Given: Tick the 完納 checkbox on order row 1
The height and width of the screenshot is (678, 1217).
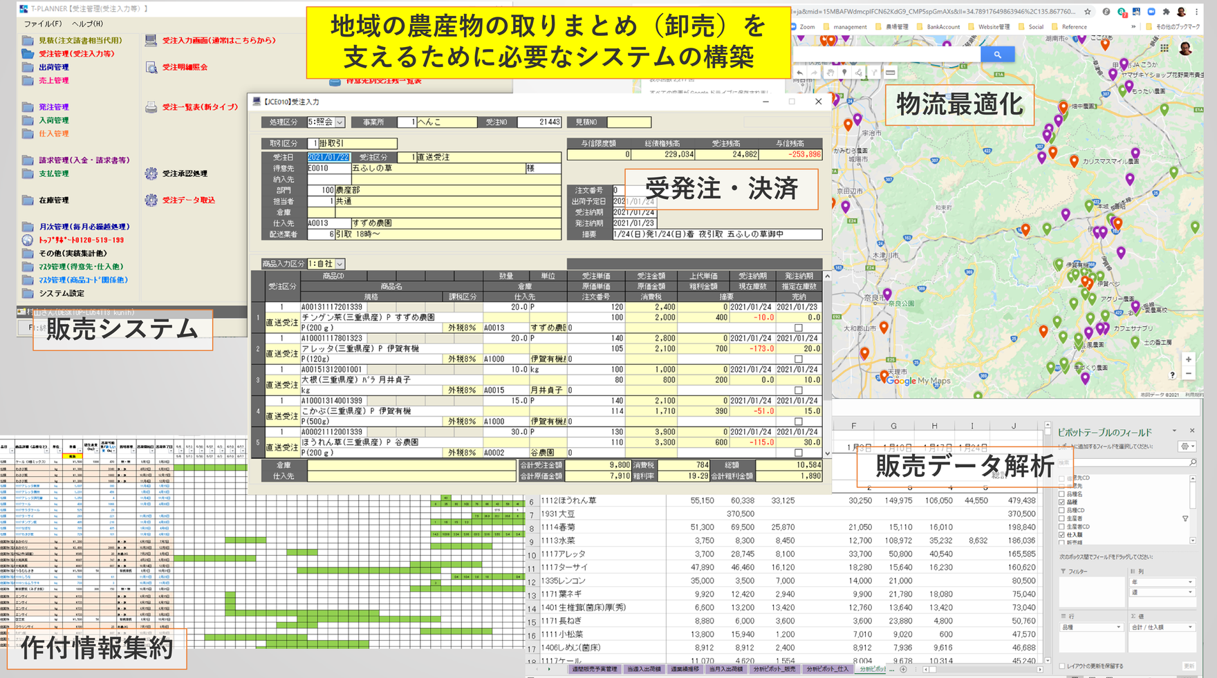Looking at the screenshot, I should (798, 328).
